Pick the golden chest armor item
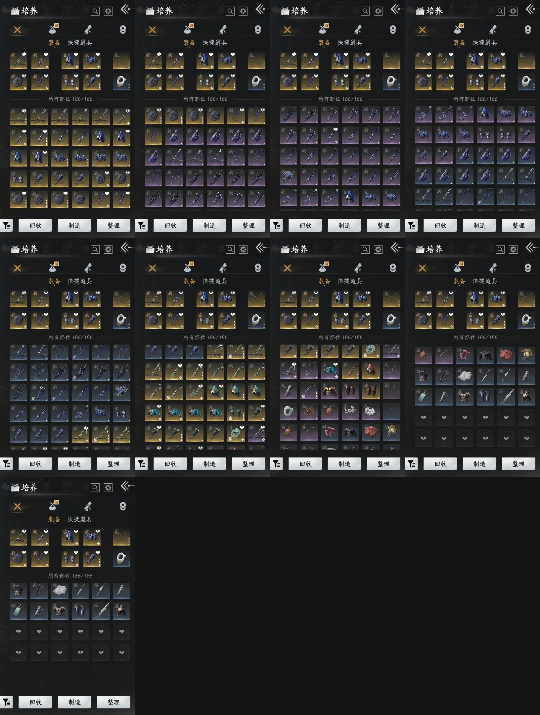The width and height of the screenshot is (540, 715). click(330, 391)
